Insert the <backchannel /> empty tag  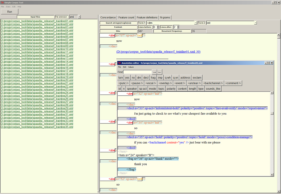213,83
